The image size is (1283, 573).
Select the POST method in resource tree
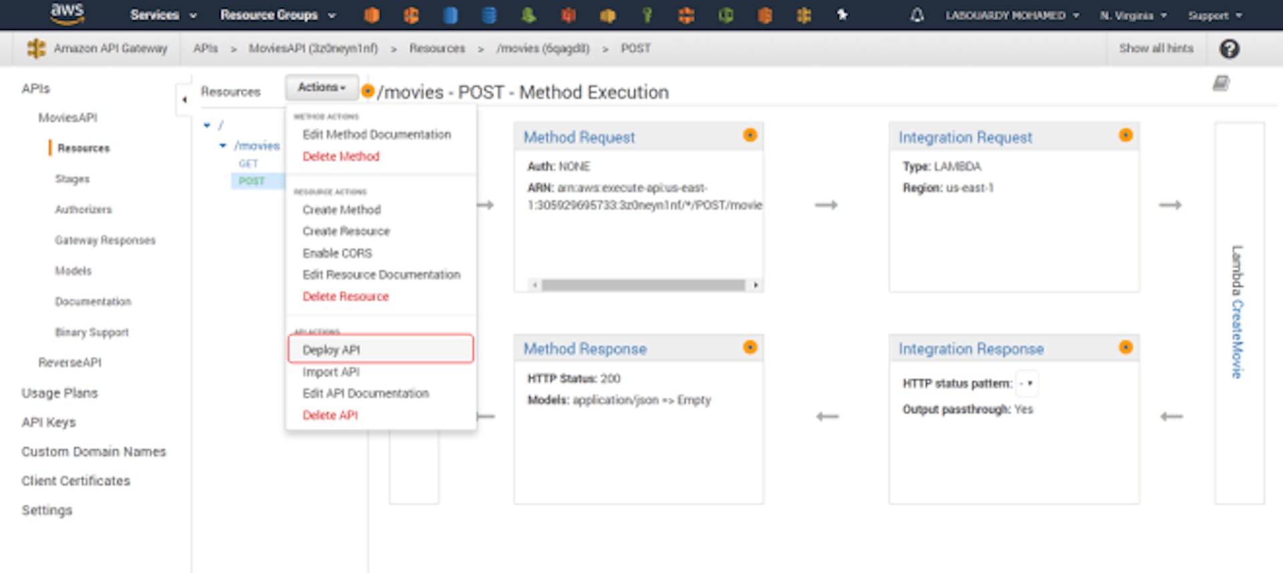click(x=252, y=180)
